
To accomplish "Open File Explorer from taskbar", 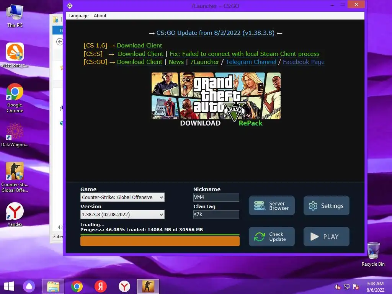I will point(53,286).
